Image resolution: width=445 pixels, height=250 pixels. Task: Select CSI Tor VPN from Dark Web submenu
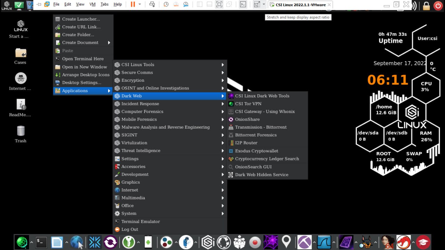pyautogui.click(x=248, y=104)
